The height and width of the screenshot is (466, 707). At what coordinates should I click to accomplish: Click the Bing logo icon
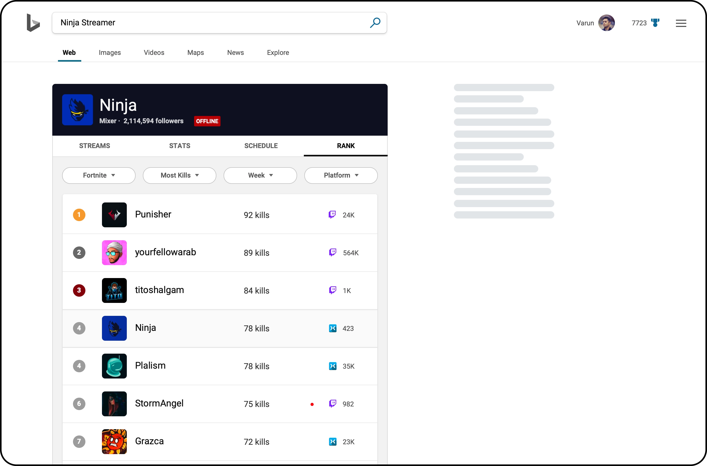point(33,23)
